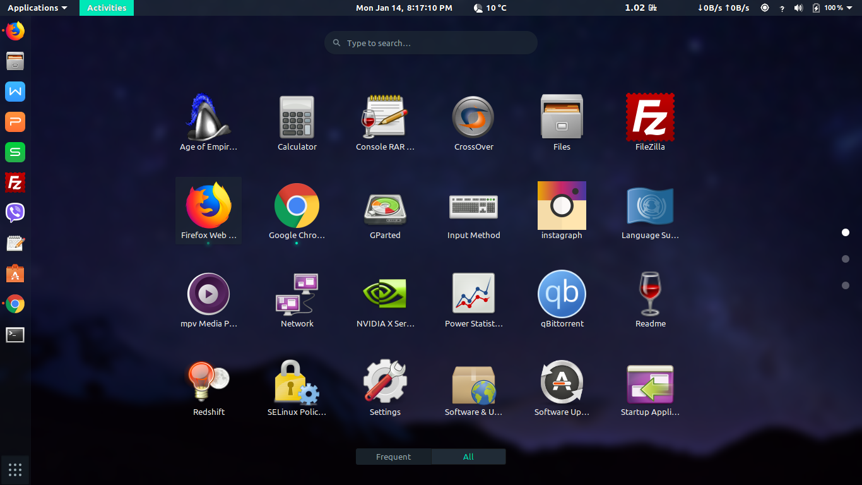The image size is (862, 485).
Task: Go to the third app grid page
Action: (846, 285)
